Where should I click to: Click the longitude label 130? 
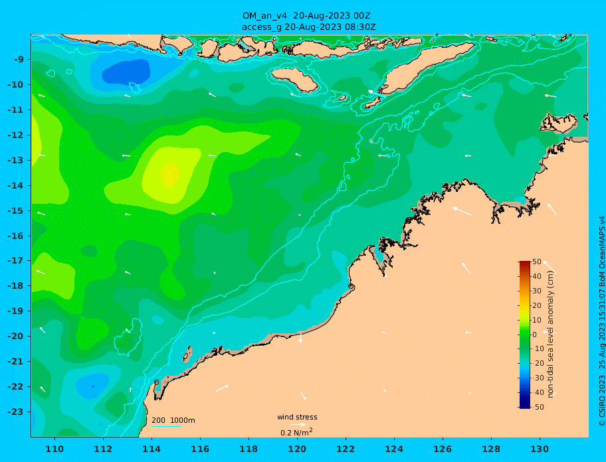[540, 449]
